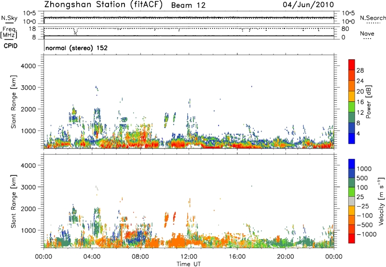Click the '18' frequency axis tick label
Screen dimensions: 386x267
click(32, 29)
